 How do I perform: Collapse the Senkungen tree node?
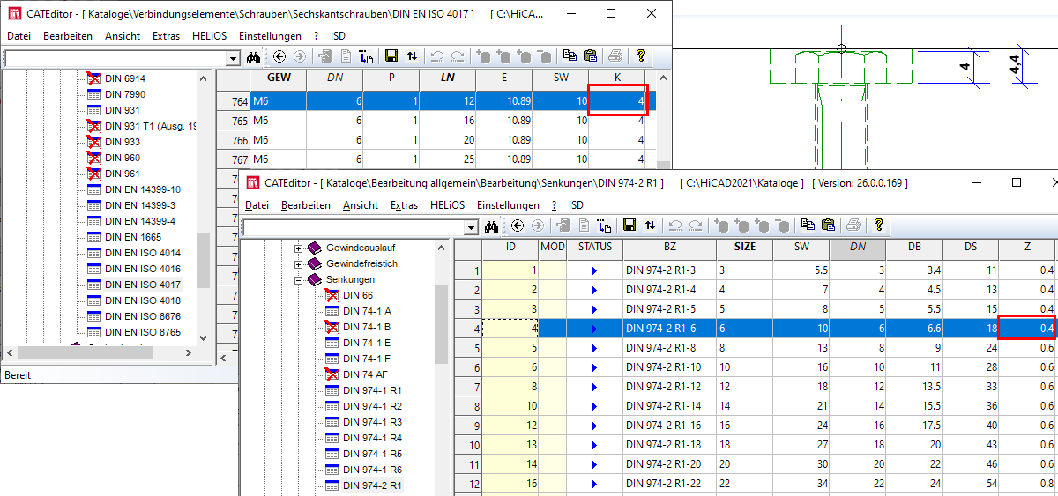pos(298,280)
